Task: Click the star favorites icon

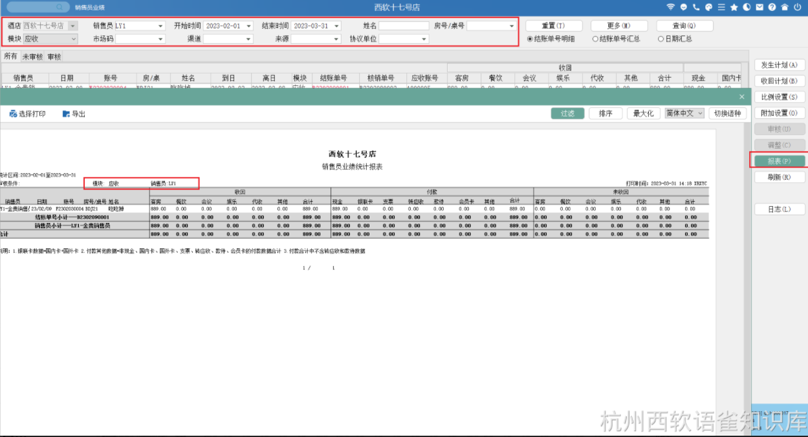Action: click(x=734, y=7)
